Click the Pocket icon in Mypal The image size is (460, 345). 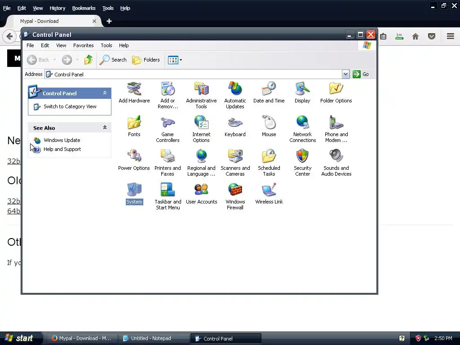(x=432, y=36)
